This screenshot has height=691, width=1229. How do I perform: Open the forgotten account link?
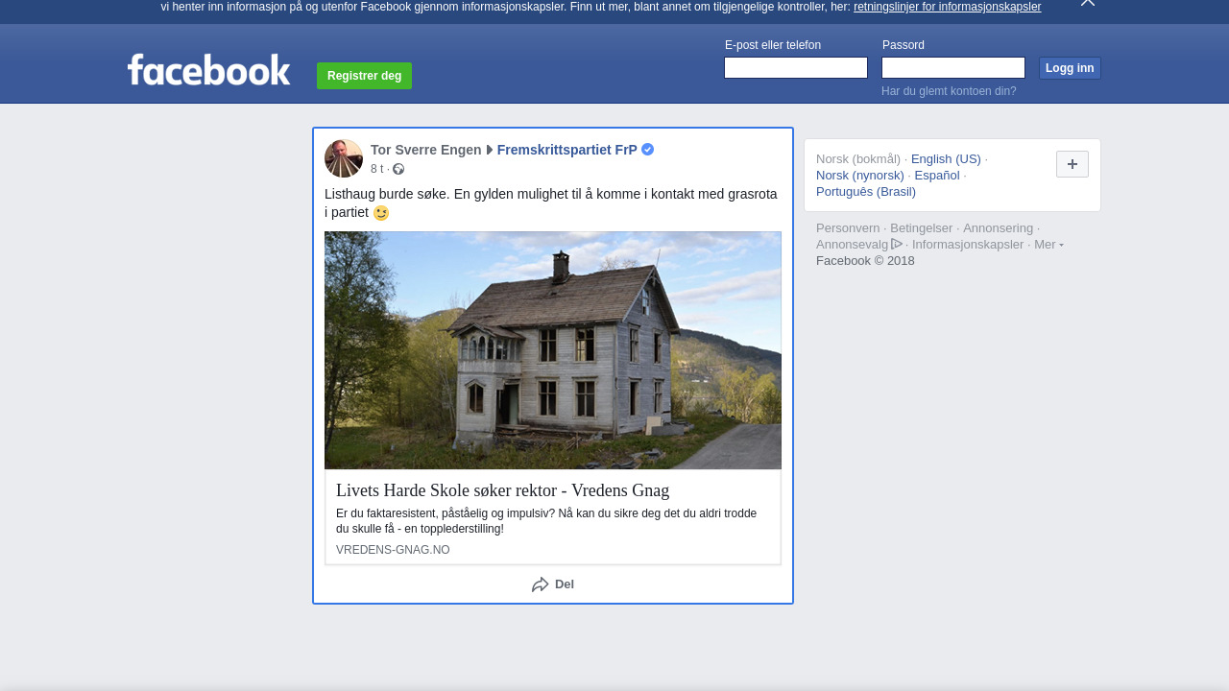(949, 91)
